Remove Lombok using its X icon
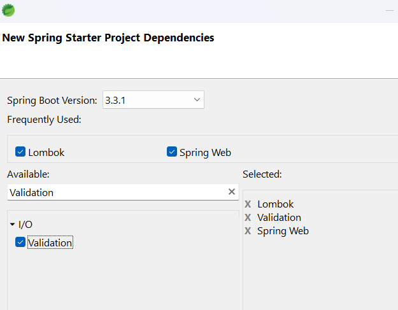398x310 pixels. coord(248,204)
